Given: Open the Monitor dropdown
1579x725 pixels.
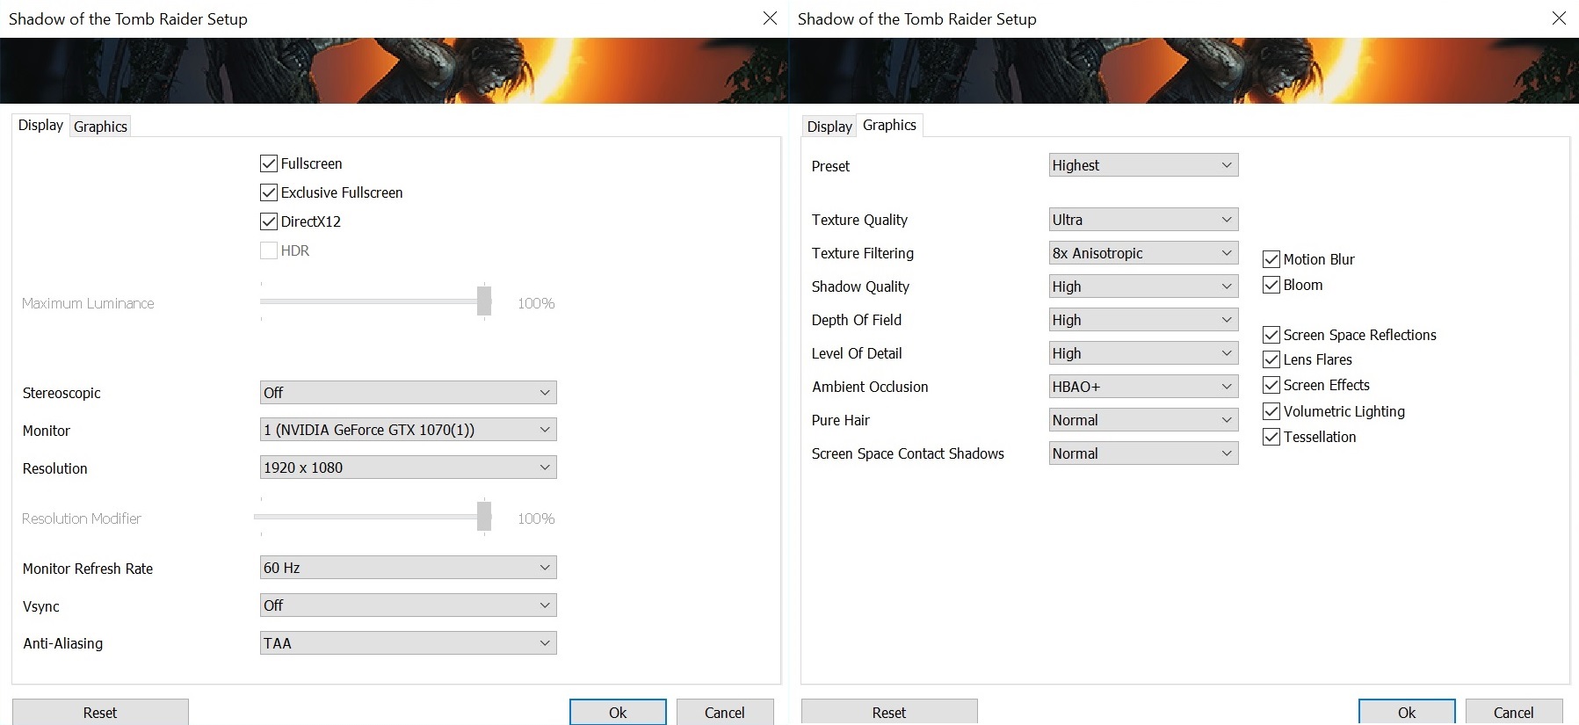Looking at the screenshot, I should tap(408, 430).
